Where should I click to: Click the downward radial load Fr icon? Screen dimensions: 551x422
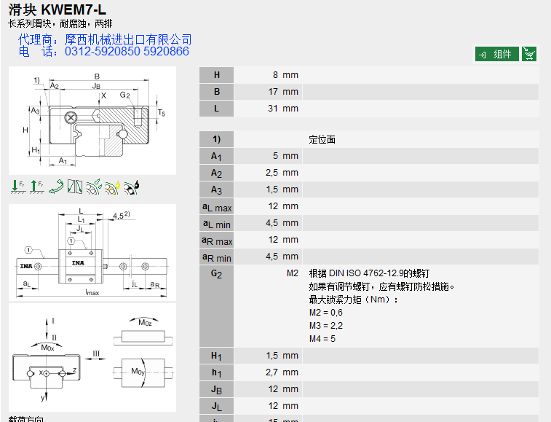[x=17, y=187]
